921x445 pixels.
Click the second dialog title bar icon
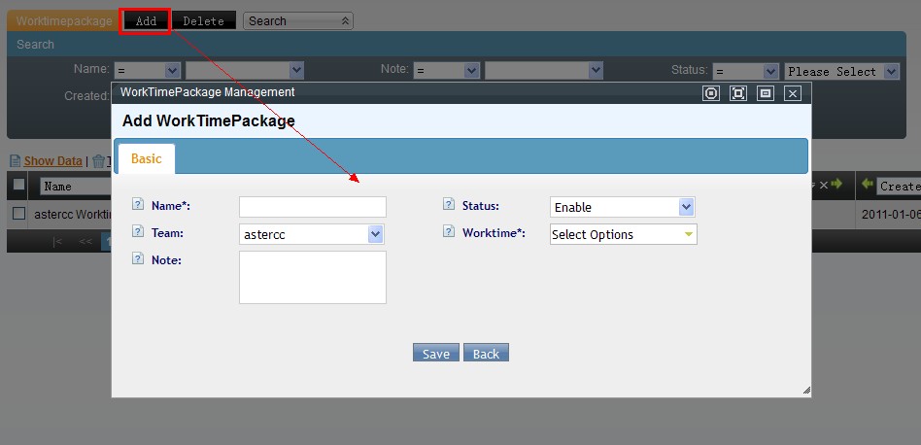[738, 93]
